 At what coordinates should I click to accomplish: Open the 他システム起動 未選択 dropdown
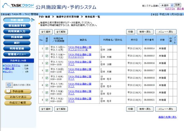pos(166,5)
